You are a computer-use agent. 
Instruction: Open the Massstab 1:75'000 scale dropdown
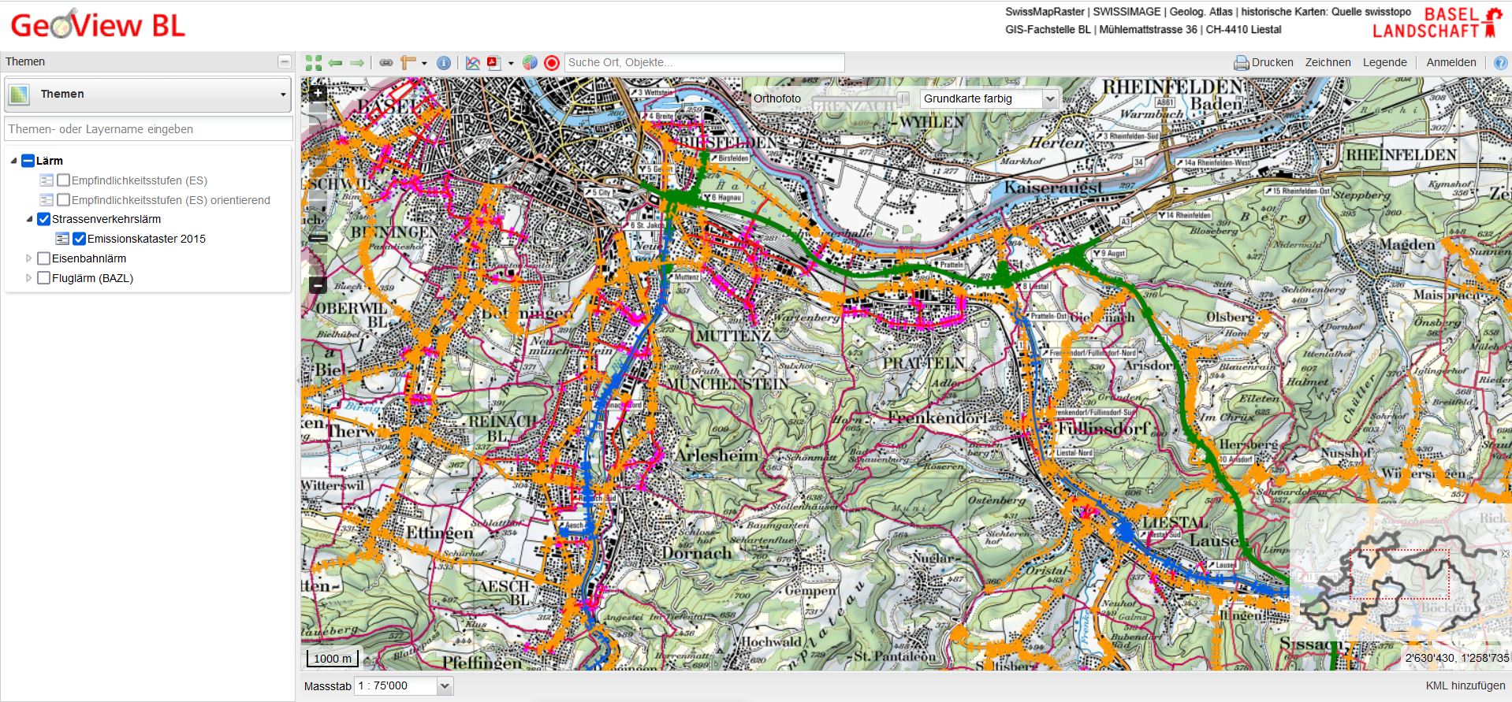coord(445,686)
